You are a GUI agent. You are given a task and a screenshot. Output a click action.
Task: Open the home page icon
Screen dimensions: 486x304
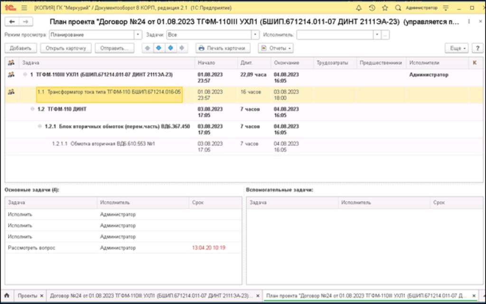(7, 295)
